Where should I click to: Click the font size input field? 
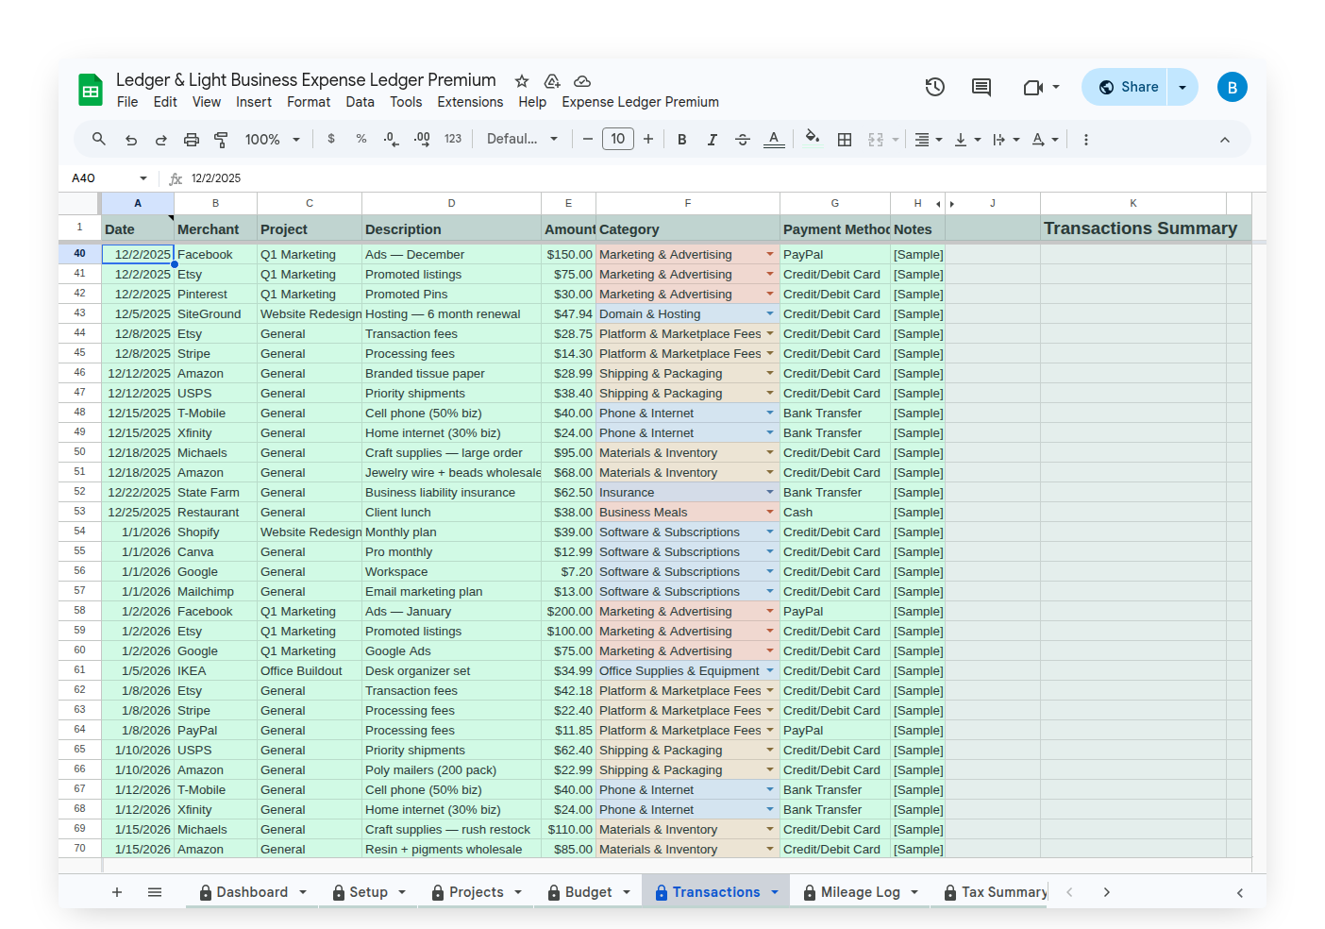pos(618,139)
